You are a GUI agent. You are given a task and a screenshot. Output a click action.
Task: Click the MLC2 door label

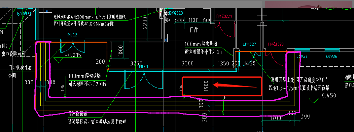pyautogui.click(x=72, y=35)
